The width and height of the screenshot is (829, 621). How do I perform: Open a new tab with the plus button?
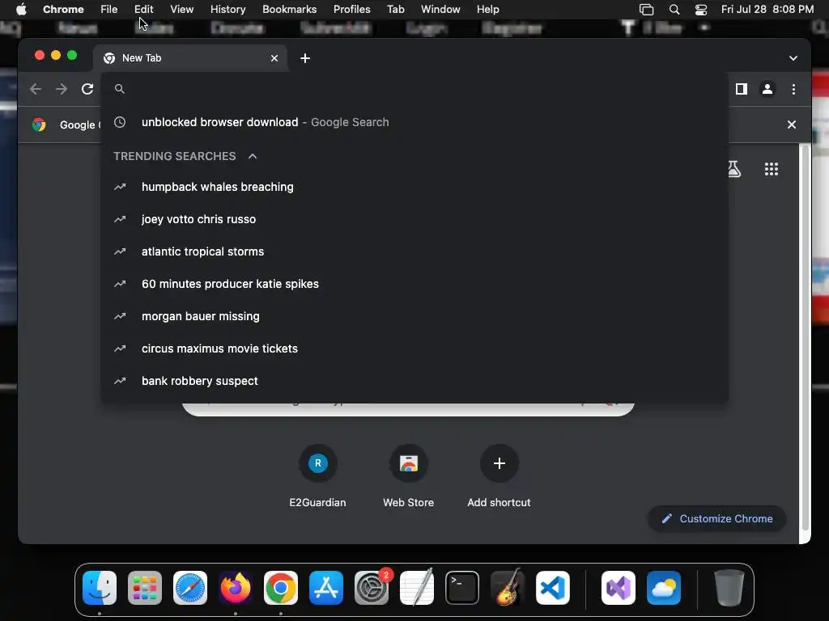pyautogui.click(x=305, y=58)
